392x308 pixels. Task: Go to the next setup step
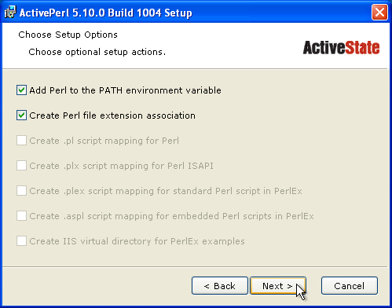point(278,286)
